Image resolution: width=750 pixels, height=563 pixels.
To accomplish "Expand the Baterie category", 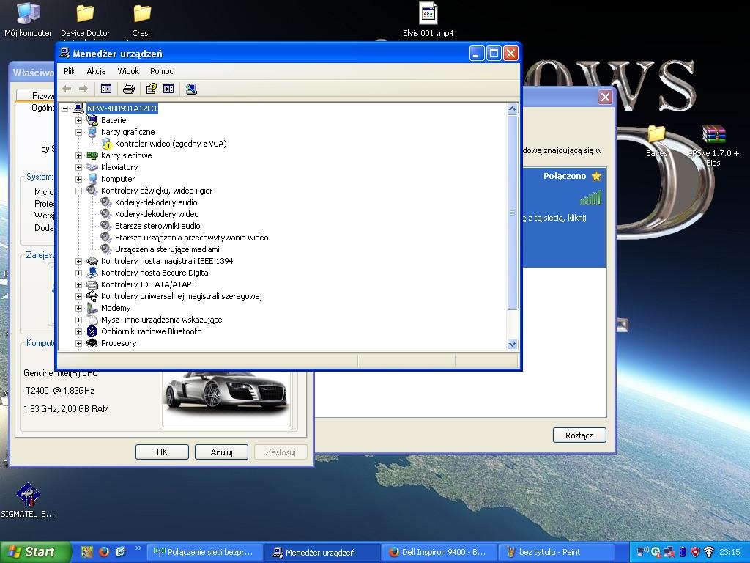I will [78, 120].
